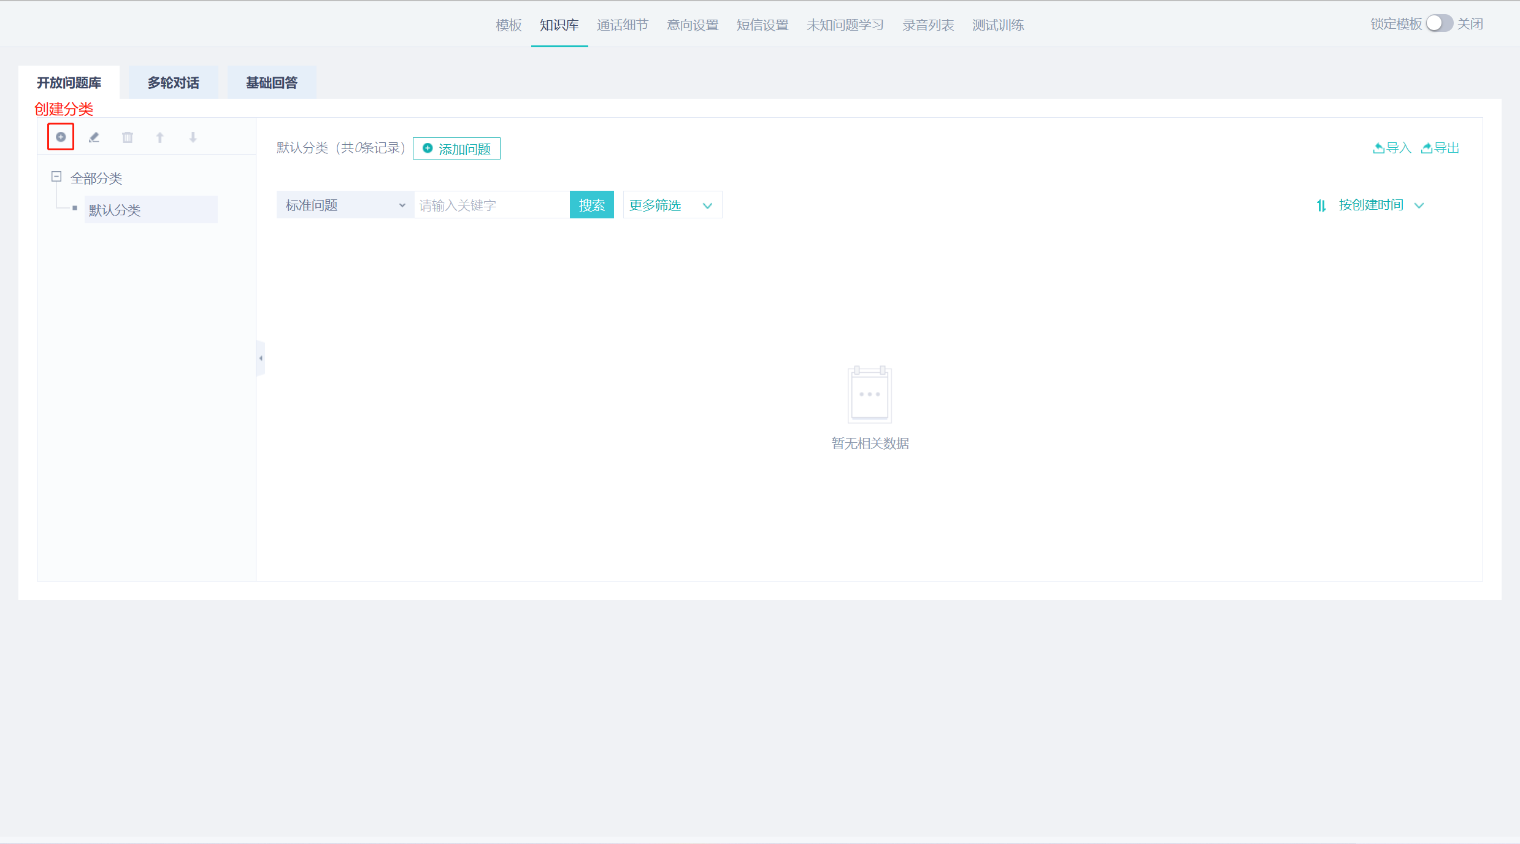Click the 搜索 button

[x=592, y=205]
